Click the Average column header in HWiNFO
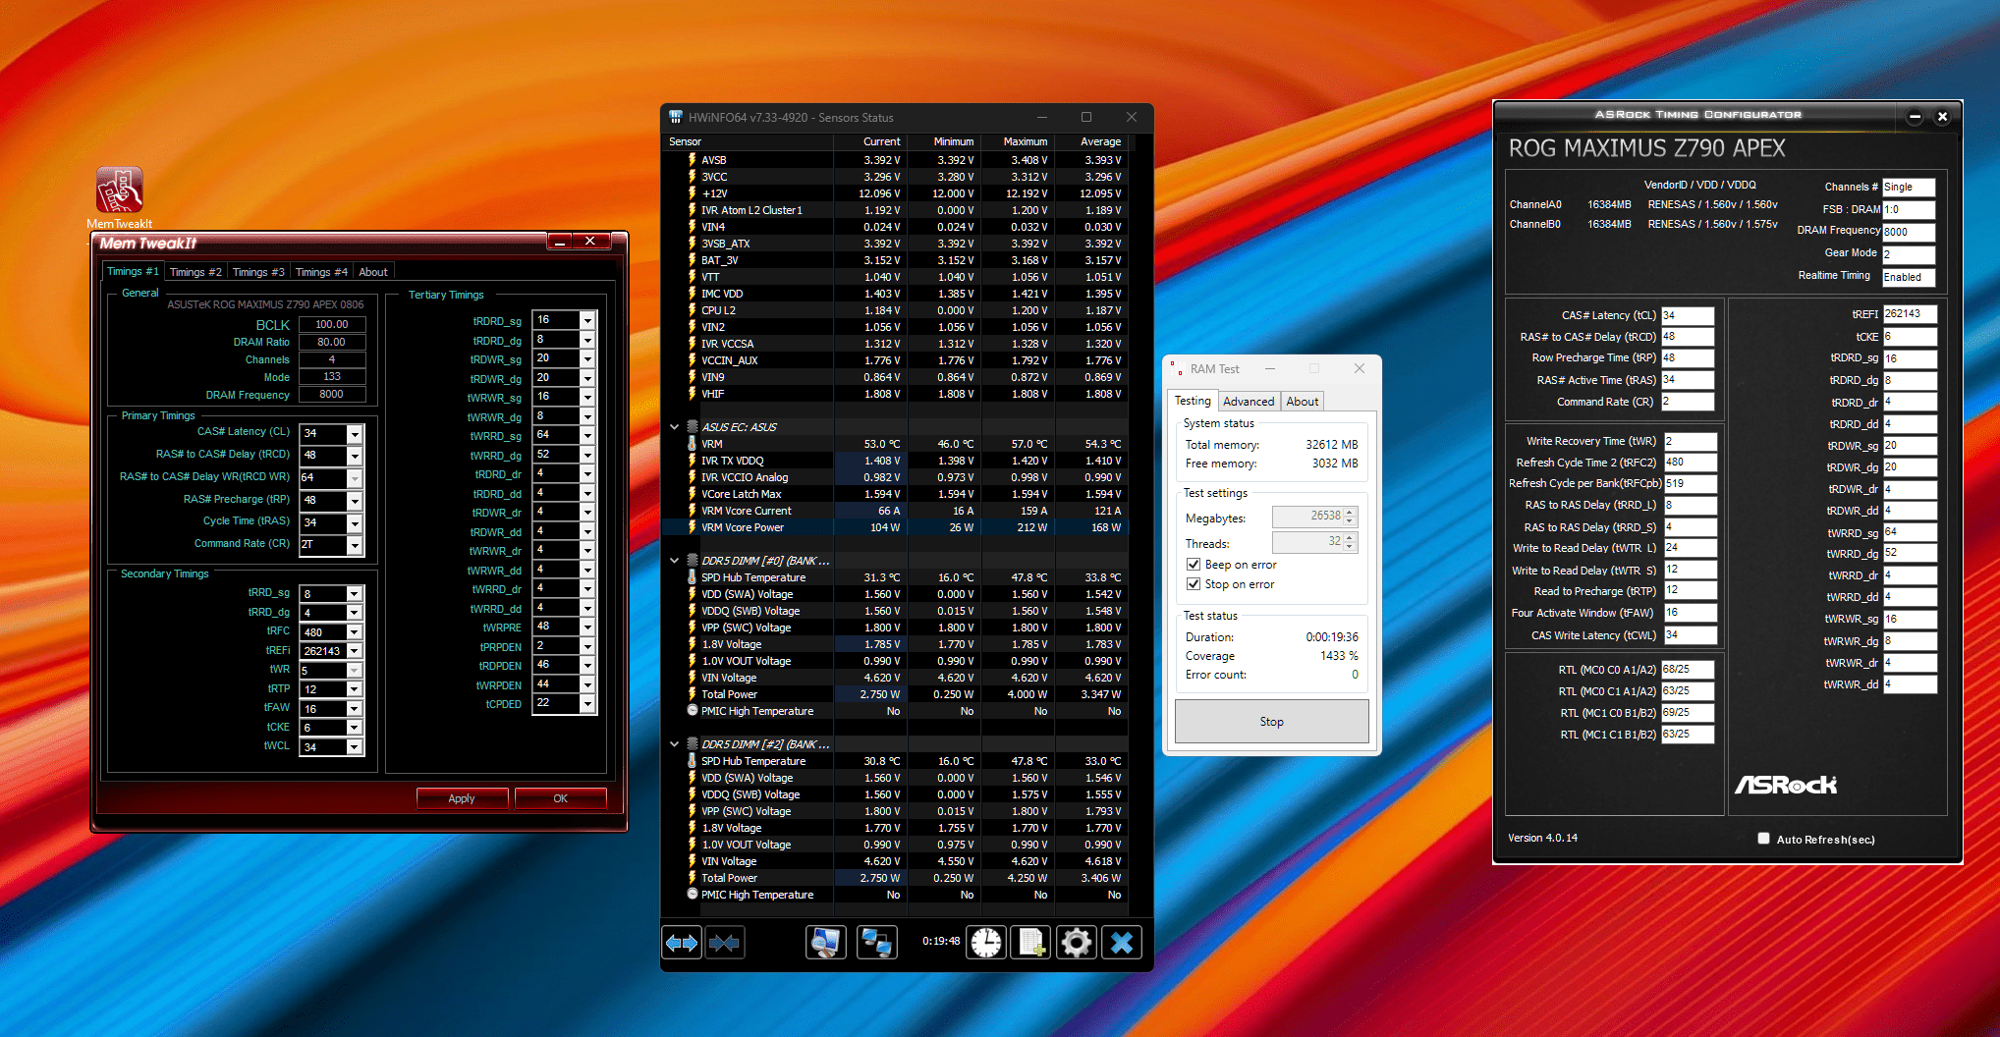This screenshot has height=1037, width=2000. tap(1090, 141)
